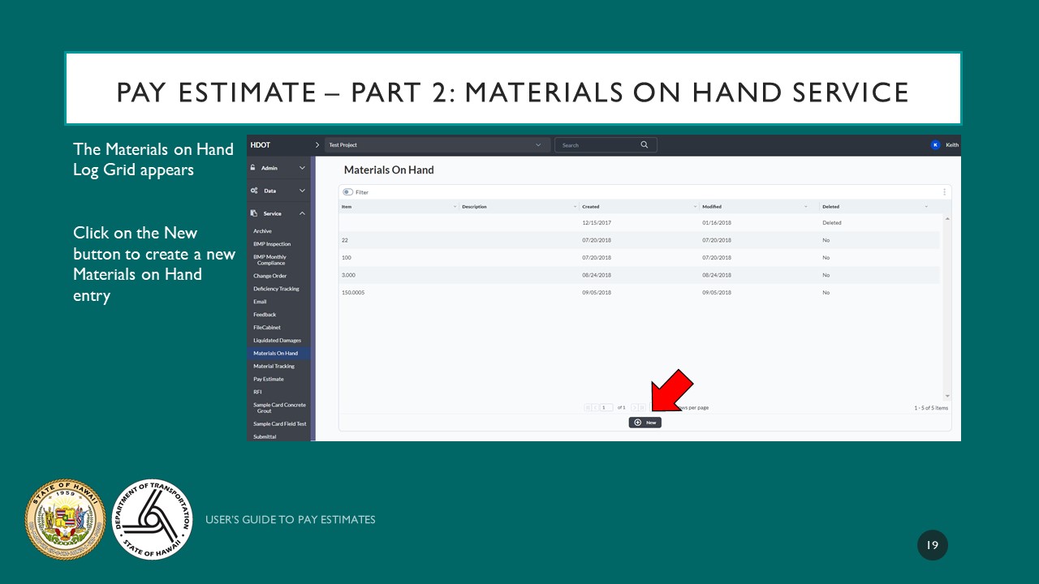Screen dimensions: 1039x584
Task: Click the search magnifier icon
Action: (x=645, y=145)
